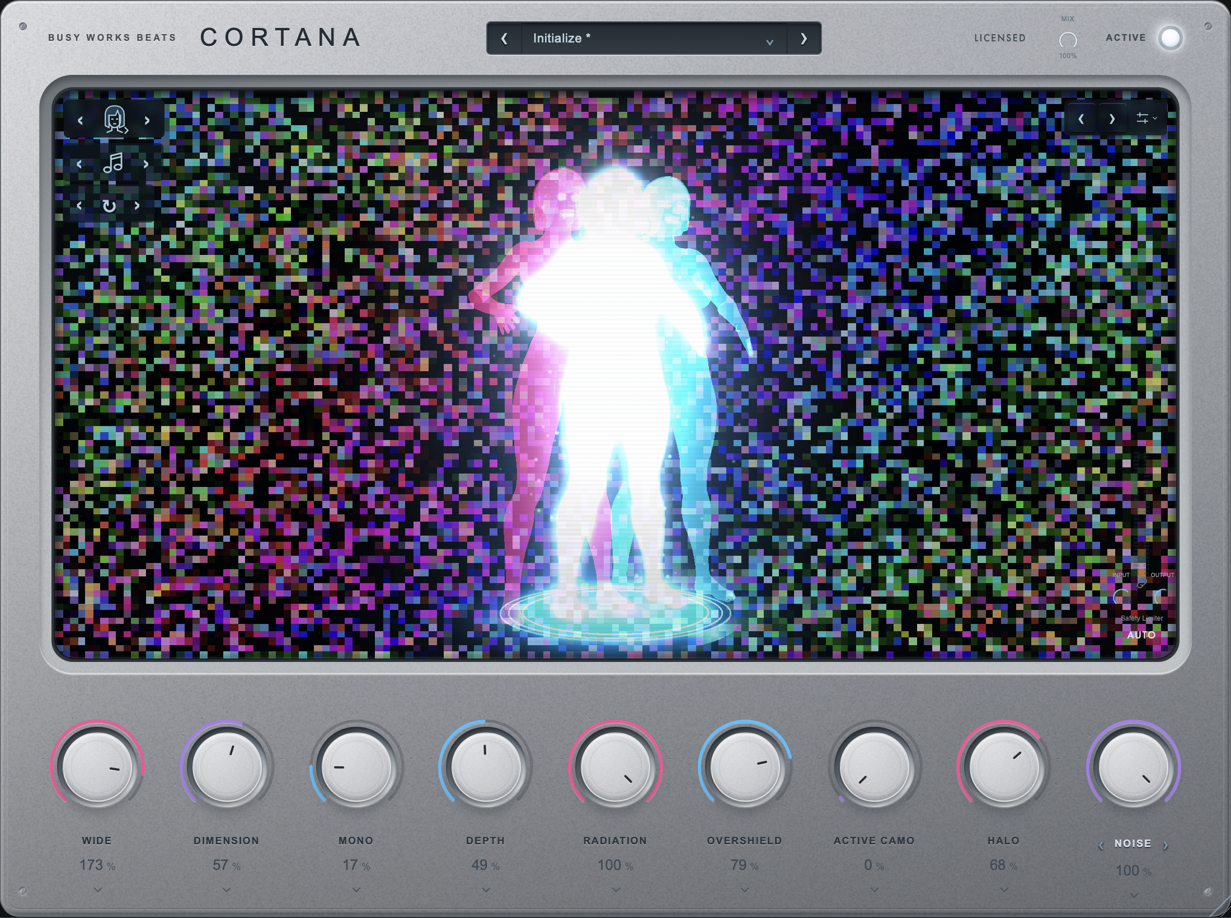Go to next character with right arrow
Viewport: 1231px width, 918px height.
(147, 120)
